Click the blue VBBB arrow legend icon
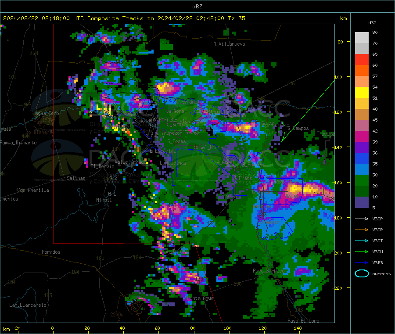The image size is (395, 334). (x=362, y=262)
